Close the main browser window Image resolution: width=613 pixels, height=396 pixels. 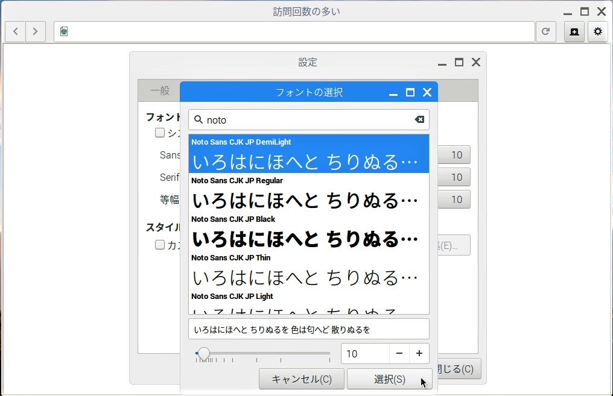pos(602,11)
